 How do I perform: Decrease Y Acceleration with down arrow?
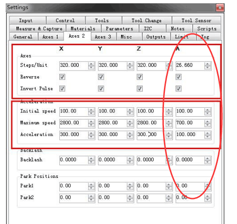pos(130,136)
